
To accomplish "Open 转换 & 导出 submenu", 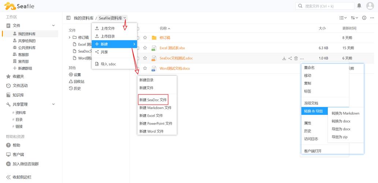I will tap(315, 111).
